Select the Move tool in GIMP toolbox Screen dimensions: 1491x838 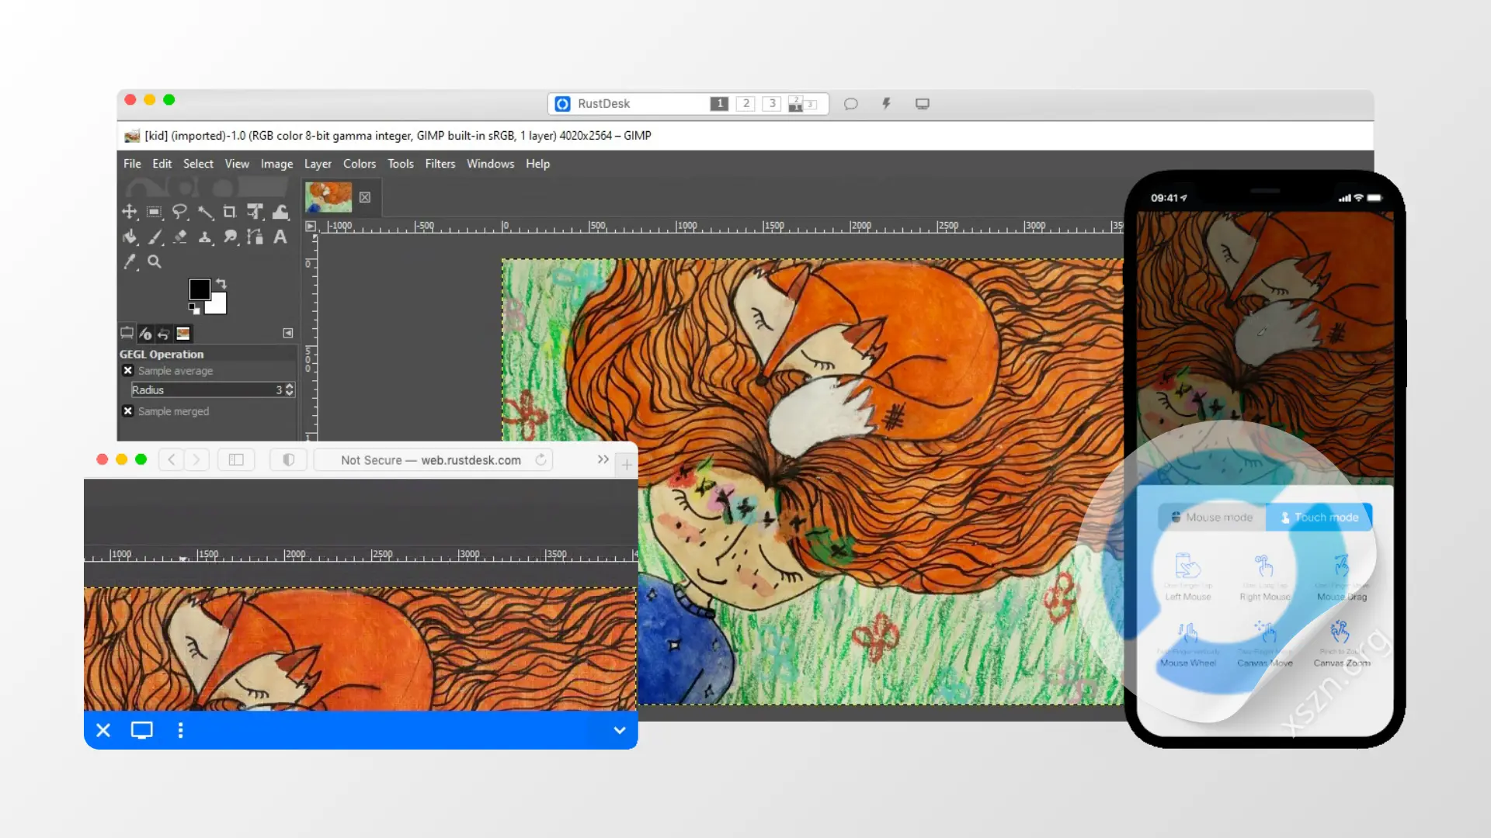[x=130, y=212]
